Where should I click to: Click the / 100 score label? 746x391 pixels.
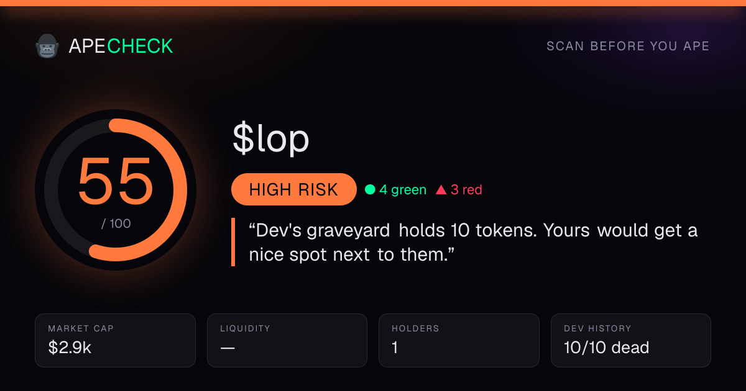pyautogui.click(x=116, y=223)
